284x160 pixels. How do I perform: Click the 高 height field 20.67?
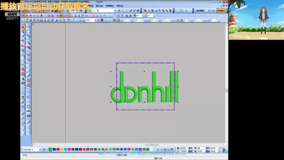click(201, 151)
